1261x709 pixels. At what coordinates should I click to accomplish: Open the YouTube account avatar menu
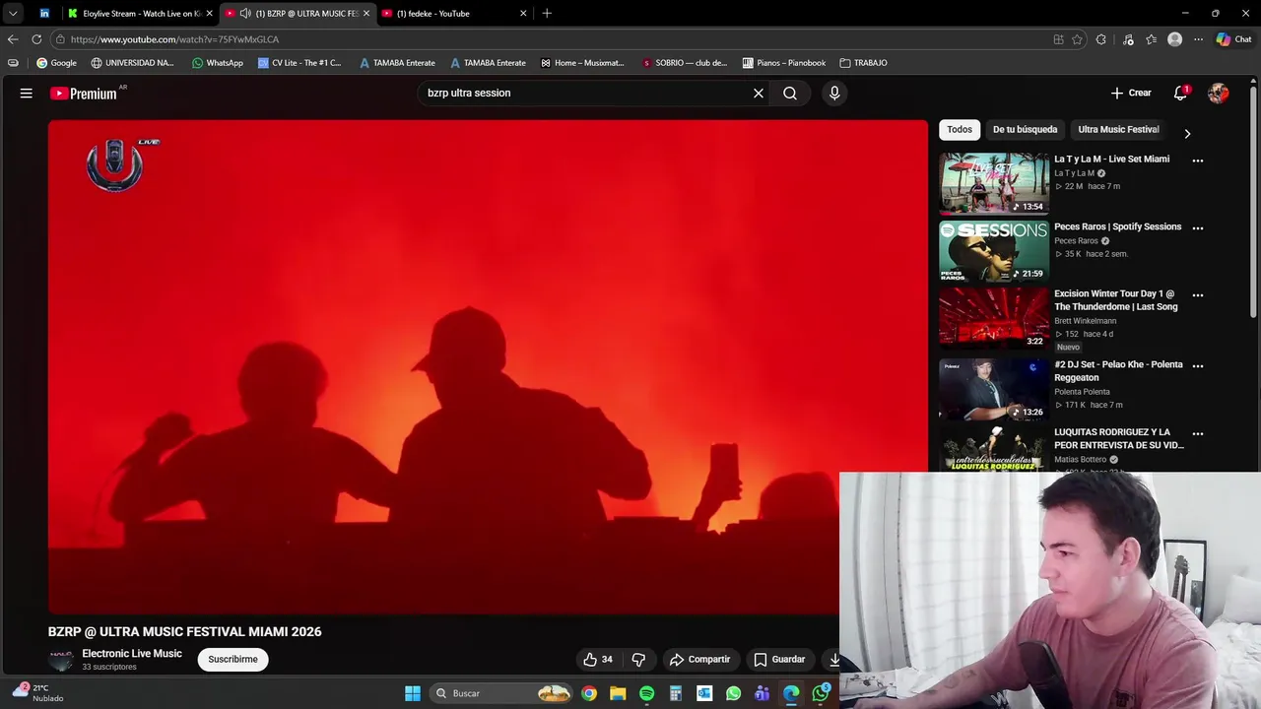[1219, 93]
